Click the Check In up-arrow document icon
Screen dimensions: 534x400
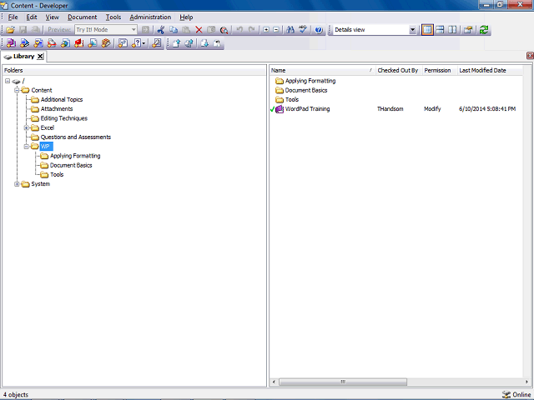click(x=176, y=43)
